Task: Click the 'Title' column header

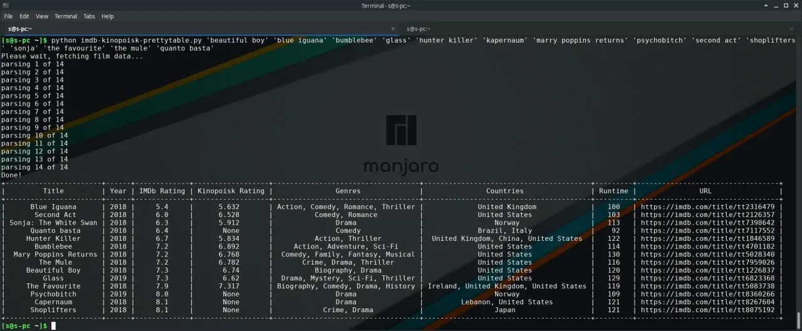Action: point(53,191)
